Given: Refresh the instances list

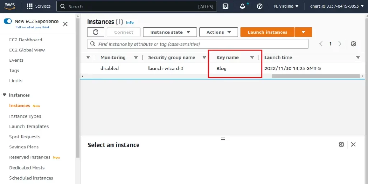Looking at the screenshot, I should pos(96,32).
